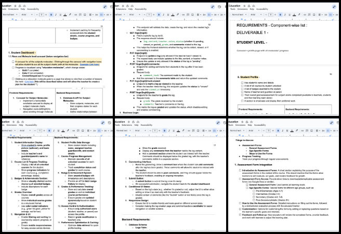Open line spacing in GET logs endpoint document
The width and height of the screenshot is (341, 234).
coord(204,15)
